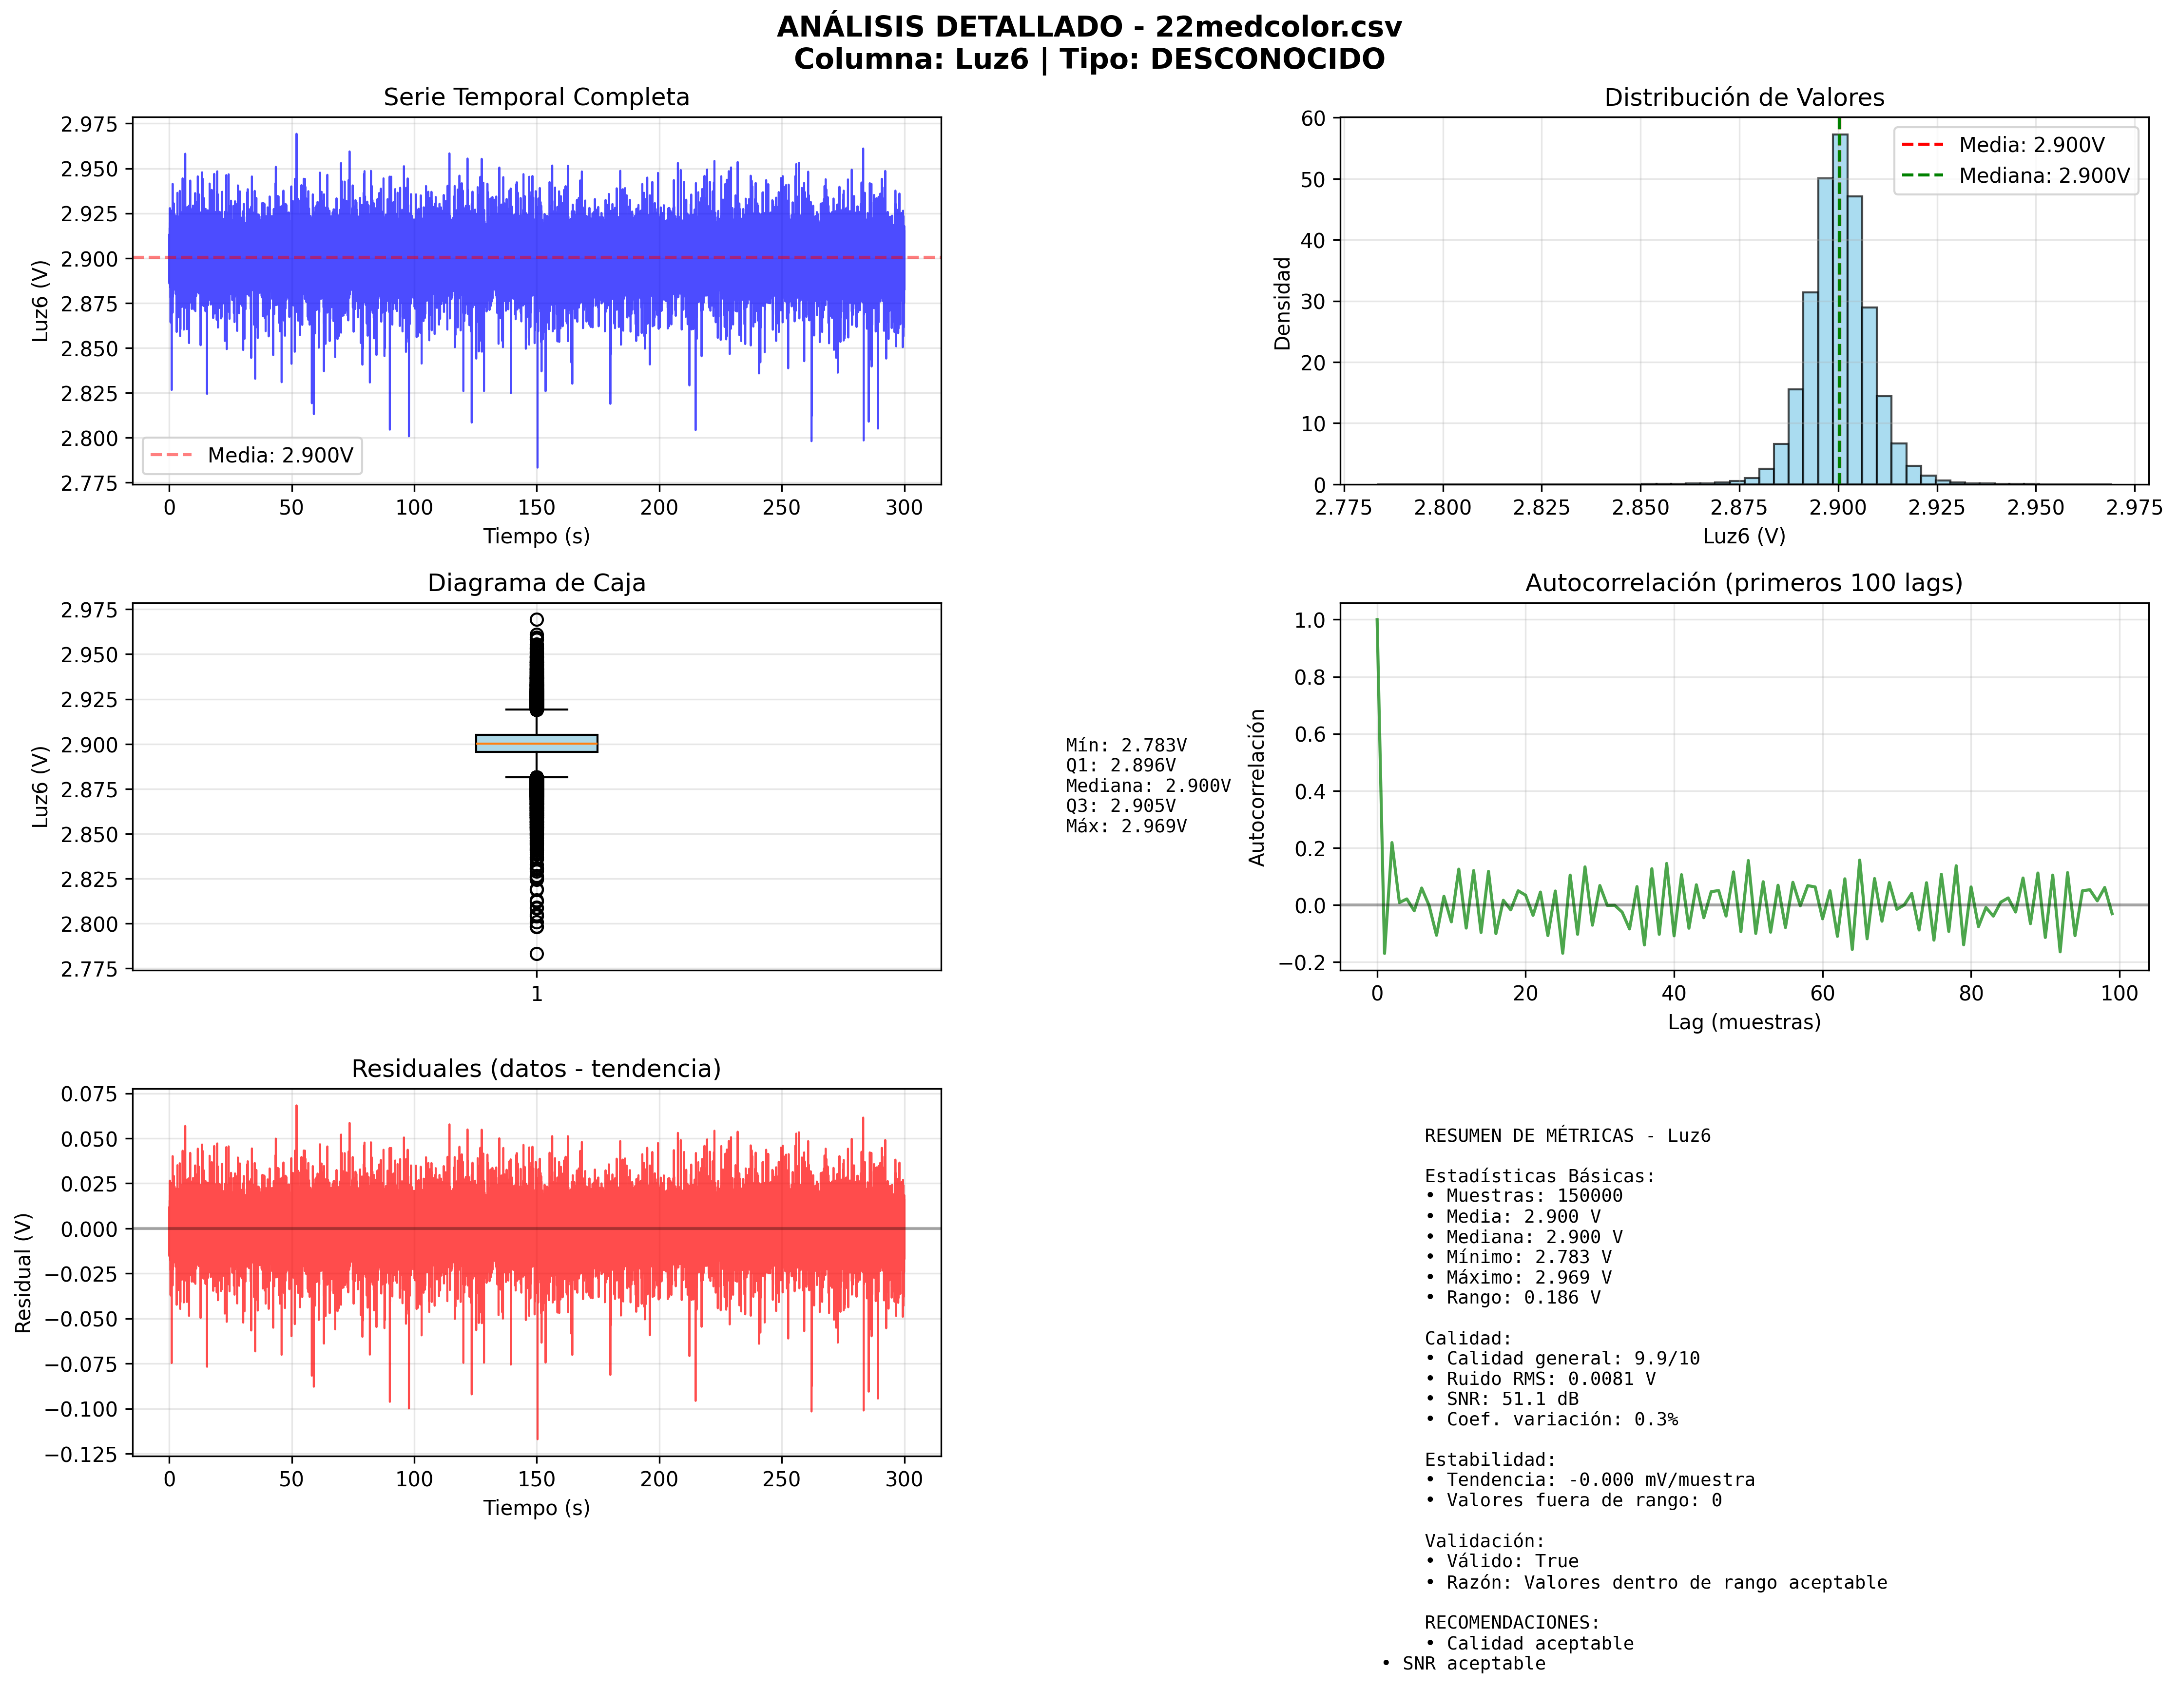Click the highest outlier circle in boxplot
The width and height of the screenshot is (2178, 1708).
536,620
